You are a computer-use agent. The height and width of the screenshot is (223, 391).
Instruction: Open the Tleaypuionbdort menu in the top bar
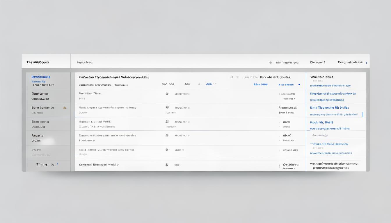pyautogui.click(x=350, y=62)
